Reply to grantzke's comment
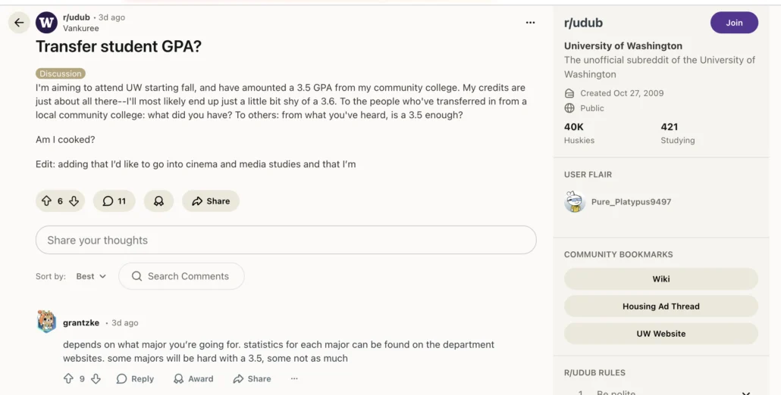781x395 pixels. [x=135, y=379]
